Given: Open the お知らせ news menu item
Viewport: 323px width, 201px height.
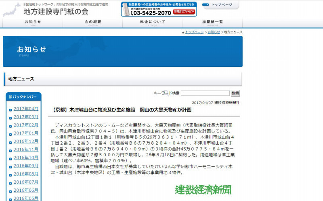Looking at the screenshot, I should (33, 23).
